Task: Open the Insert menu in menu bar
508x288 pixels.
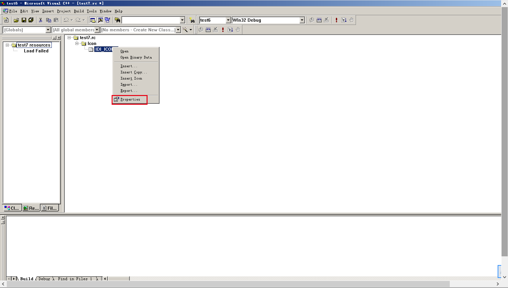Action: (48, 11)
